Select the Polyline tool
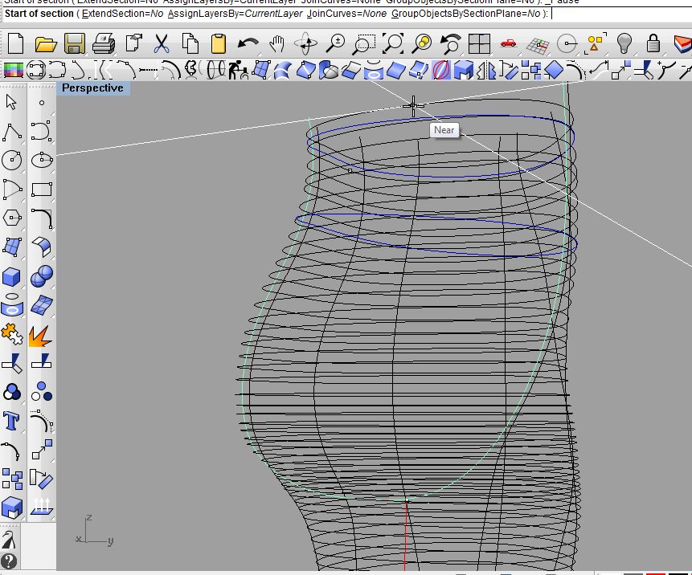Image resolution: width=692 pixels, height=575 pixels. [x=12, y=131]
